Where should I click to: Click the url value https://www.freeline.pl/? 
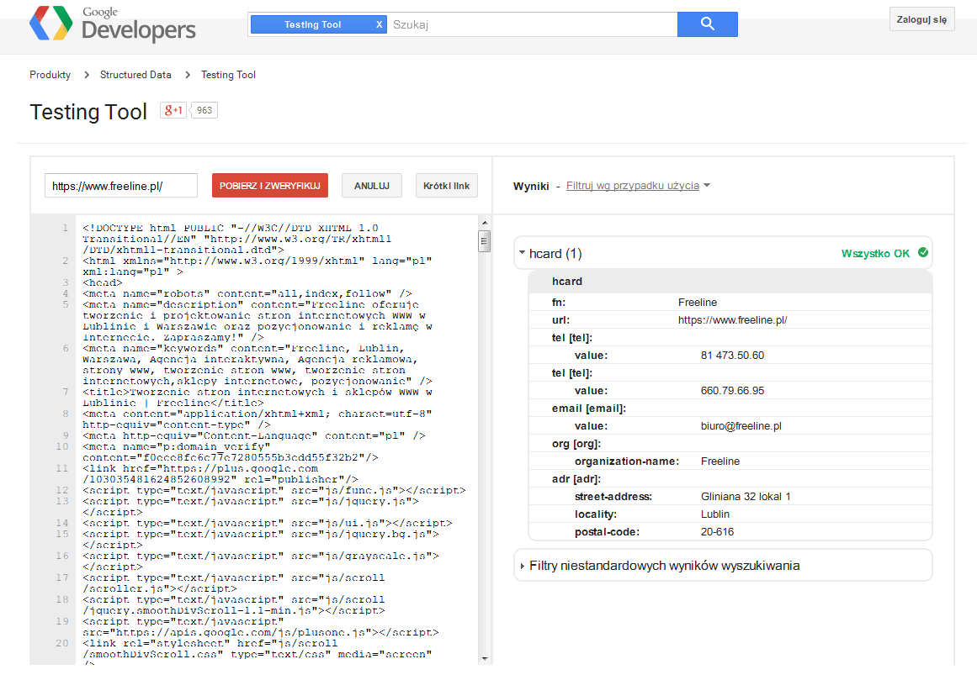[x=733, y=320]
